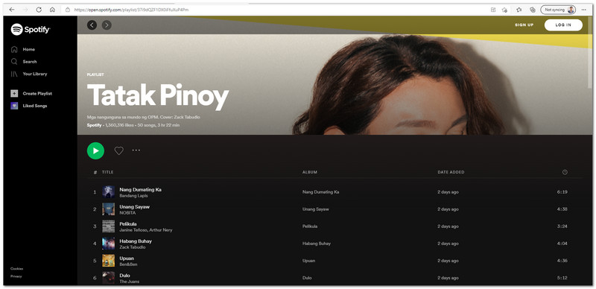Go back with Spotify's back chevron

[x=92, y=25]
